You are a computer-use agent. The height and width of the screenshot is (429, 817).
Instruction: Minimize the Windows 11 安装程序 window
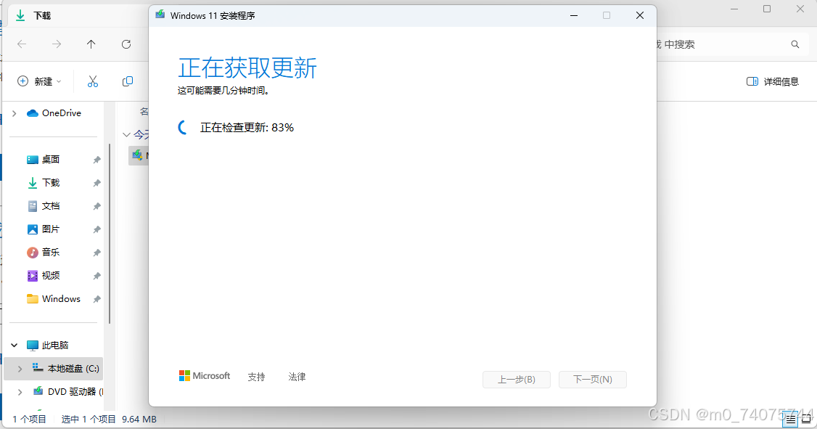click(574, 16)
